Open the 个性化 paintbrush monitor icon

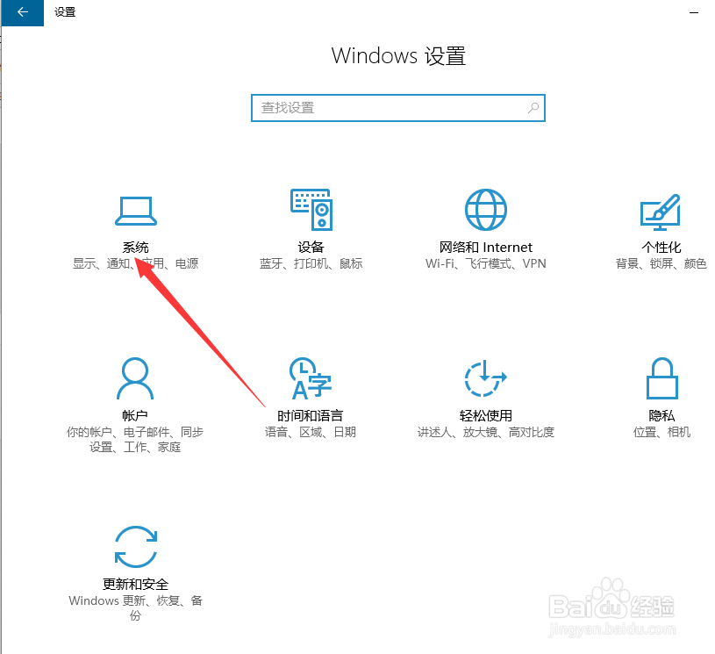pyautogui.click(x=661, y=212)
